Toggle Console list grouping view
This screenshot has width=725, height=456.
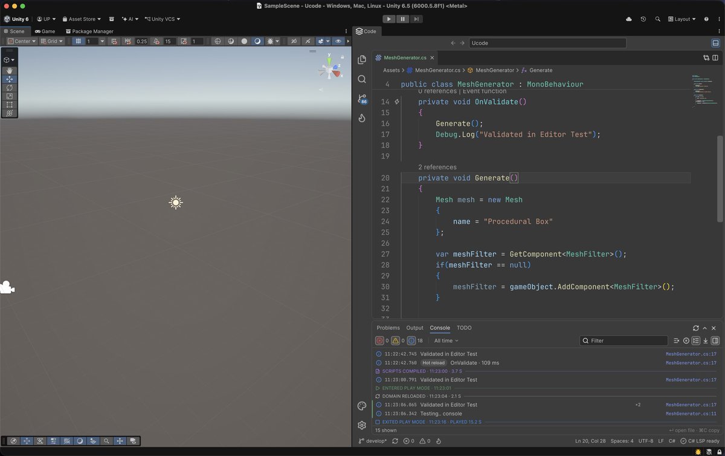(696, 340)
